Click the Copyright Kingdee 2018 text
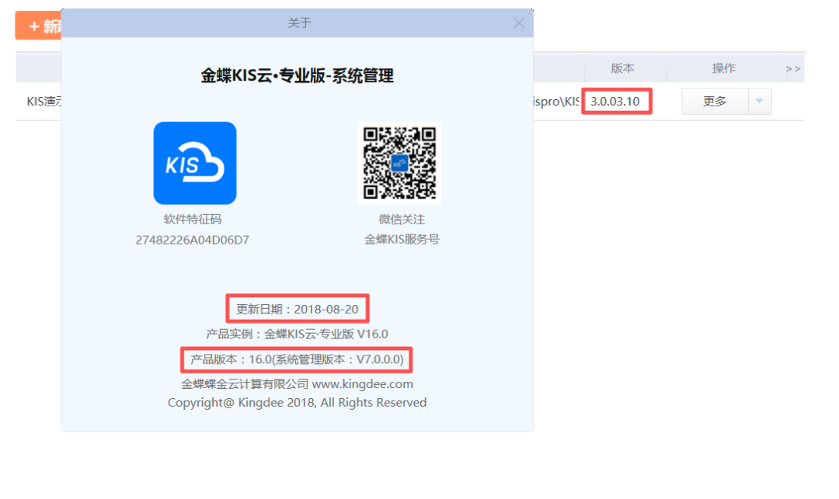839x499 pixels. pyautogui.click(x=297, y=403)
